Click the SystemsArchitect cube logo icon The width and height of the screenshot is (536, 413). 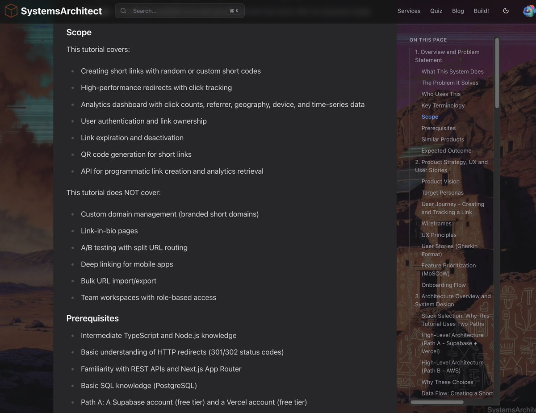[x=11, y=11]
